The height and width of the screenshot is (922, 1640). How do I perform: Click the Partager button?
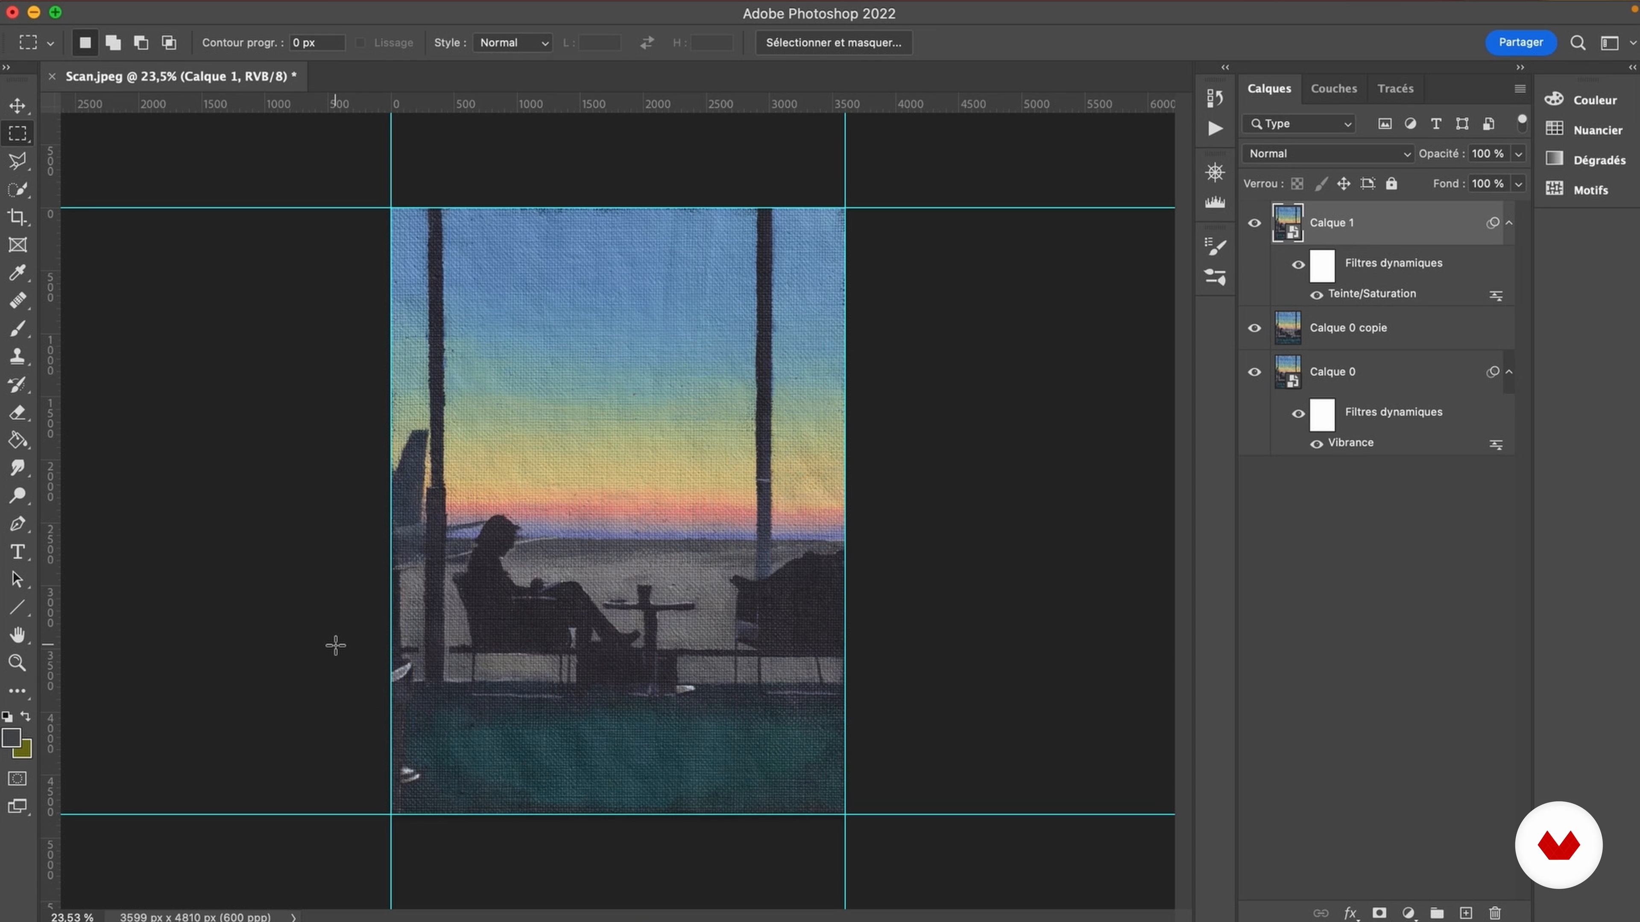click(x=1520, y=43)
